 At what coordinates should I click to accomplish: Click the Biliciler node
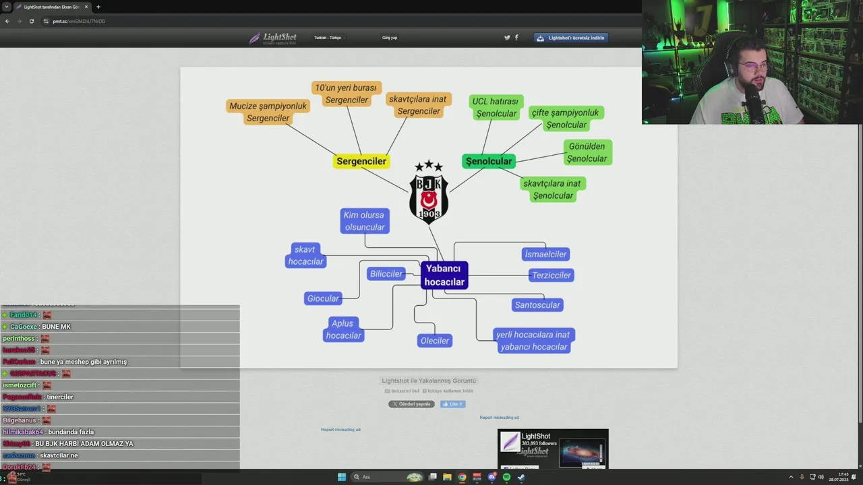(x=386, y=273)
